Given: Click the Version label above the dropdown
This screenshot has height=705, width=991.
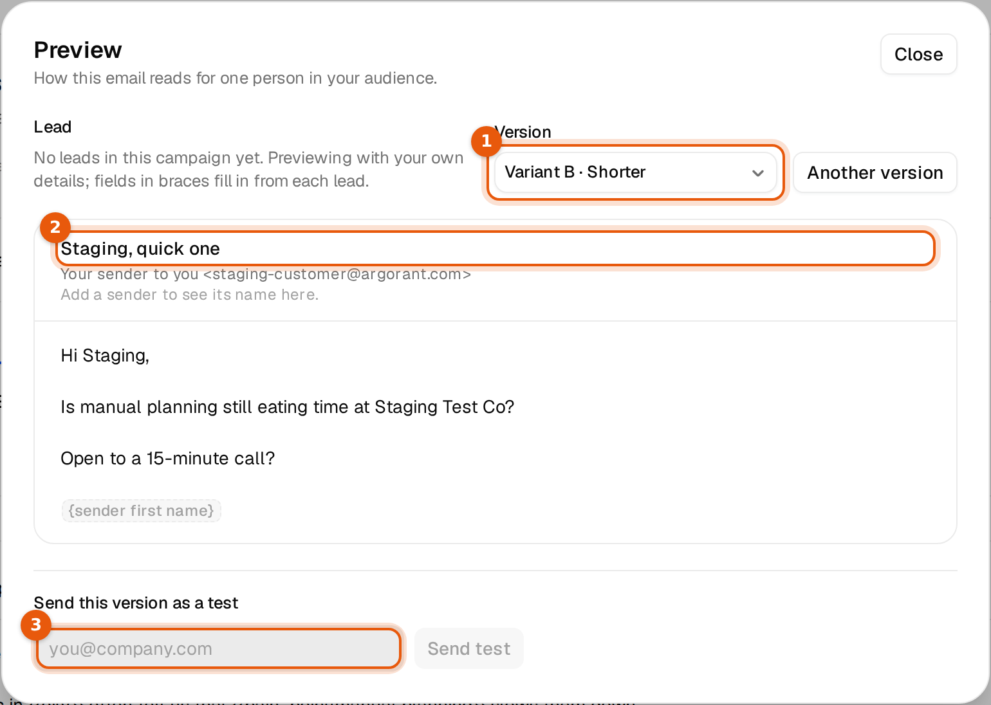Looking at the screenshot, I should (523, 132).
